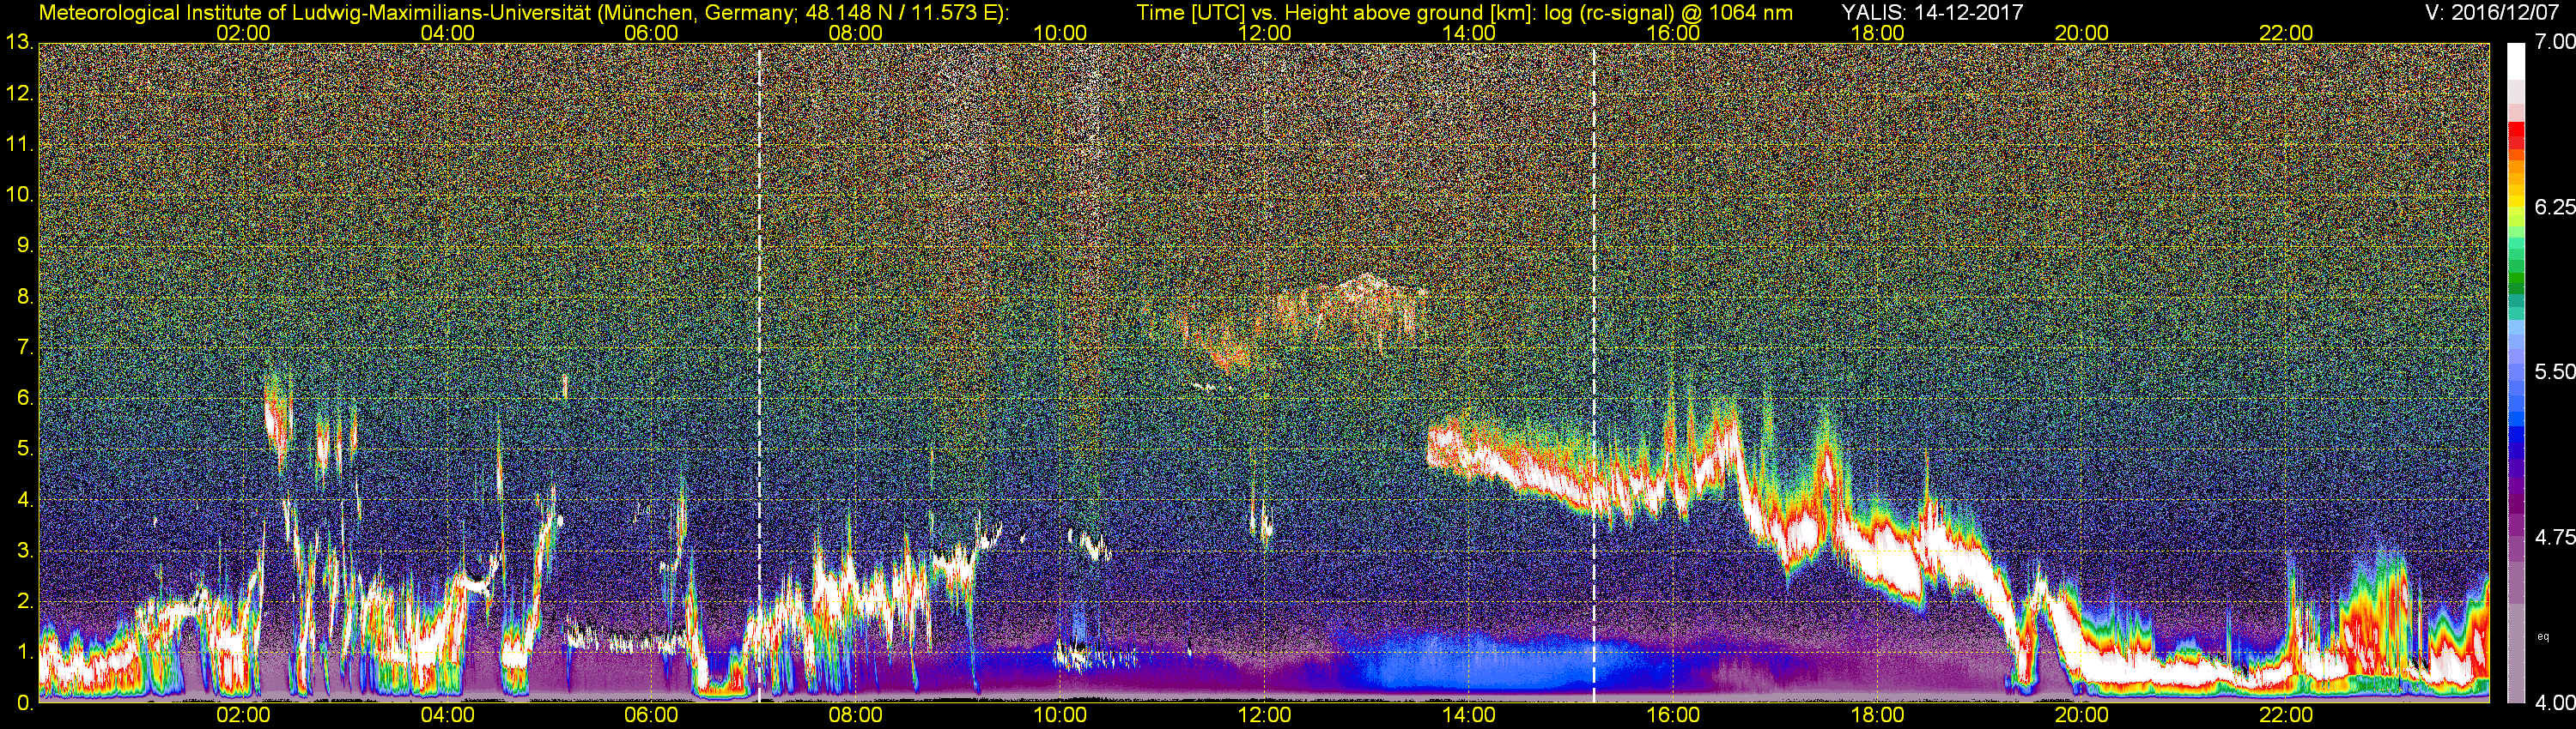The width and height of the screenshot is (2576, 729).
Task: Select the 12:00 label on the top time axis
Action: [x=1264, y=33]
